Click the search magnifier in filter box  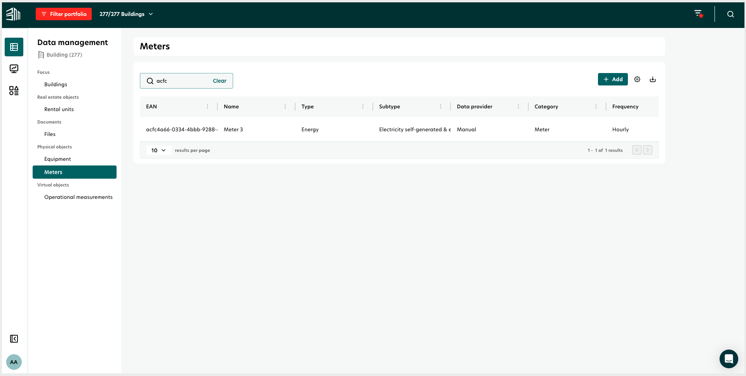point(150,81)
